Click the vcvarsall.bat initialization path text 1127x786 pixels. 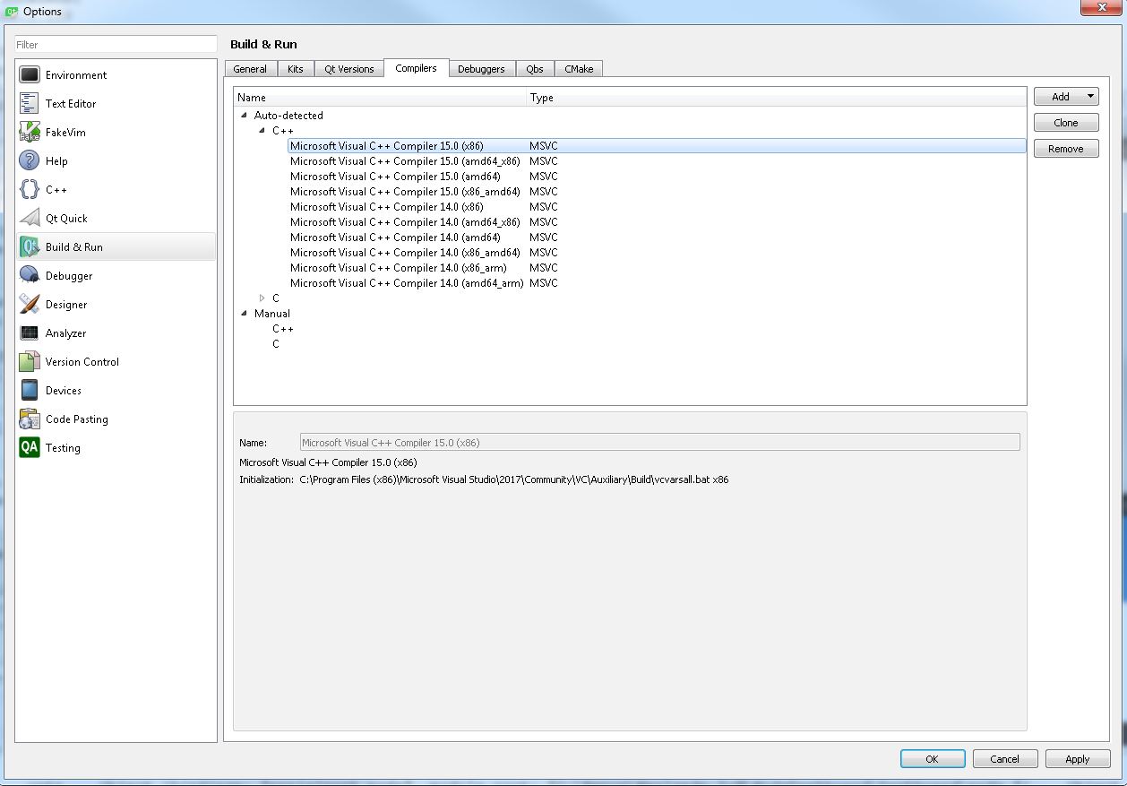point(514,479)
